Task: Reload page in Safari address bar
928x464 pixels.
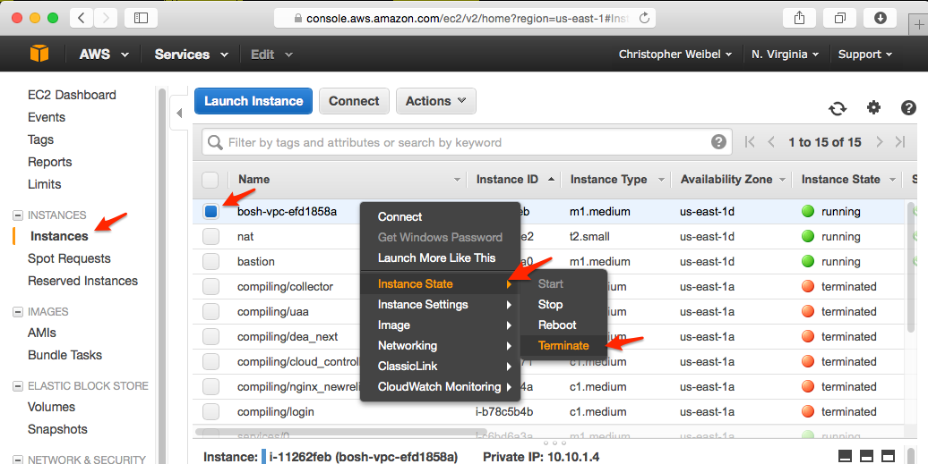Action: point(645,18)
